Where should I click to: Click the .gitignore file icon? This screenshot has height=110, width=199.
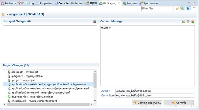coord(9,76)
